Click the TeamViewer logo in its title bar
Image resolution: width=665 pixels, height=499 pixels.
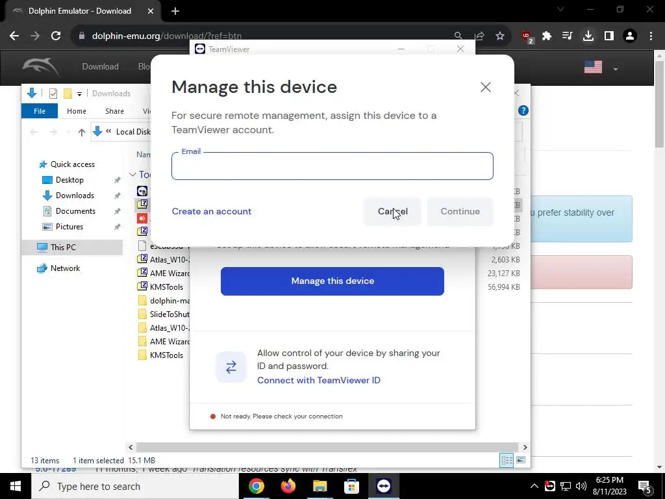[x=200, y=49]
